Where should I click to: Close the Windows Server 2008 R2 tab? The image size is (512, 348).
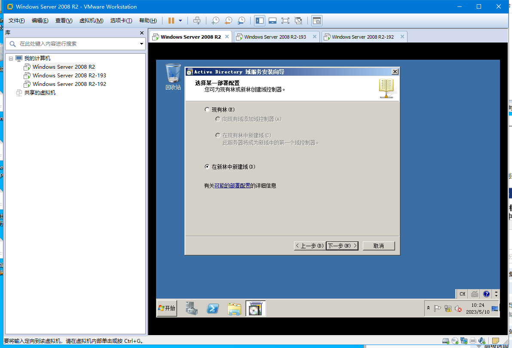[227, 37]
